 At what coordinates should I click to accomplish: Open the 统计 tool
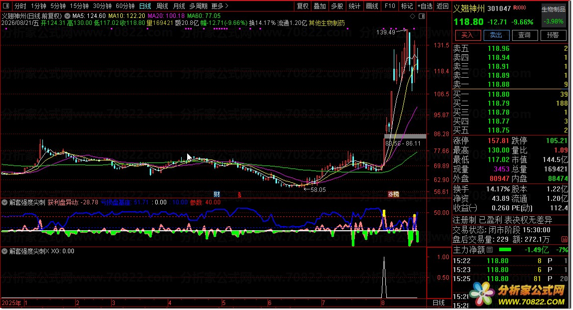pyautogui.click(x=354, y=6)
